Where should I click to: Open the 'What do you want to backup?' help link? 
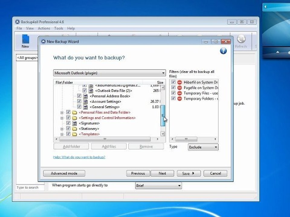(79, 157)
